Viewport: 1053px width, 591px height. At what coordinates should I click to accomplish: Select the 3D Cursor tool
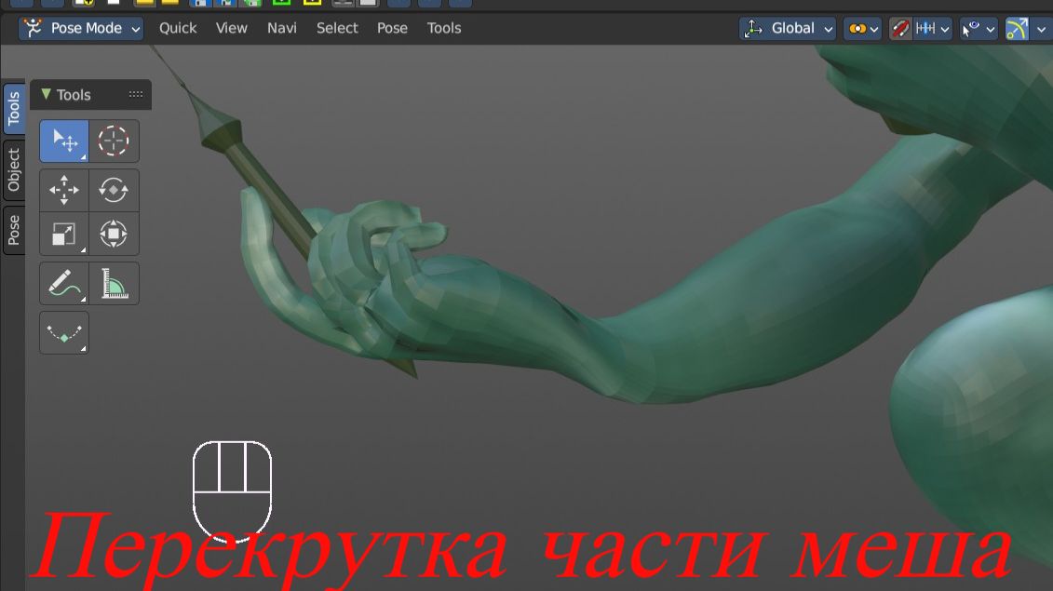(x=114, y=141)
